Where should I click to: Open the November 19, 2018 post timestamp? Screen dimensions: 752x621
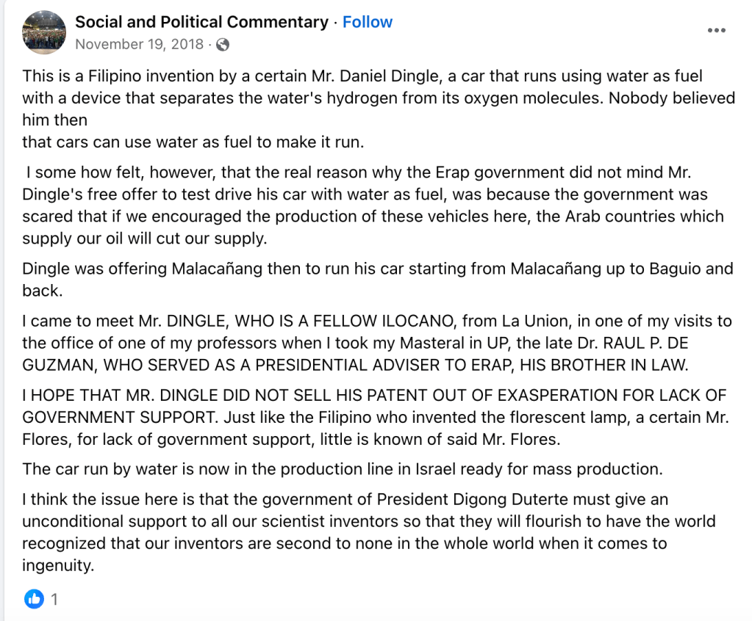(x=139, y=44)
